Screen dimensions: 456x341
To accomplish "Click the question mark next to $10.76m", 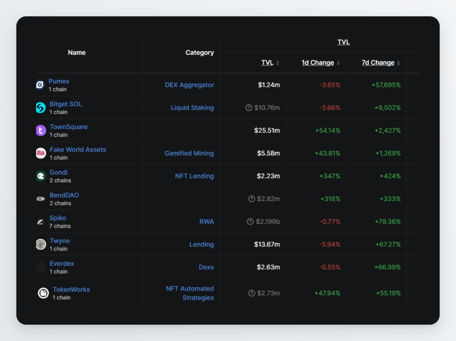I will (249, 108).
